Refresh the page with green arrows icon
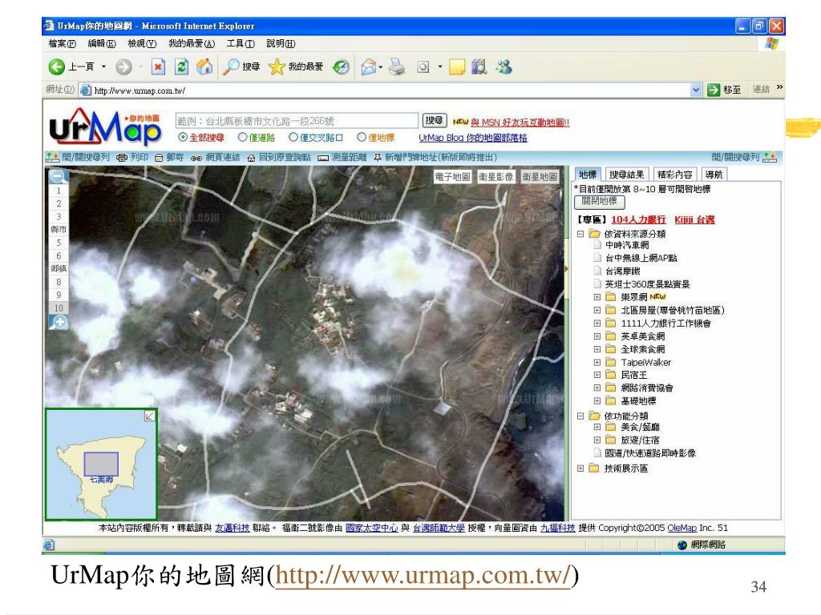The width and height of the screenshot is (821, 615). tap(181, 67)
